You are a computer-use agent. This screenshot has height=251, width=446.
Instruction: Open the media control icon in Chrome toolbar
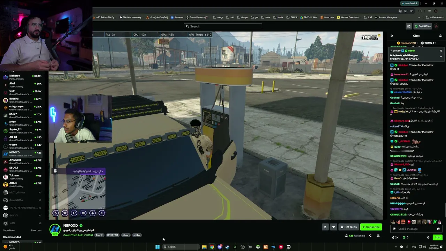pos(429,11)
